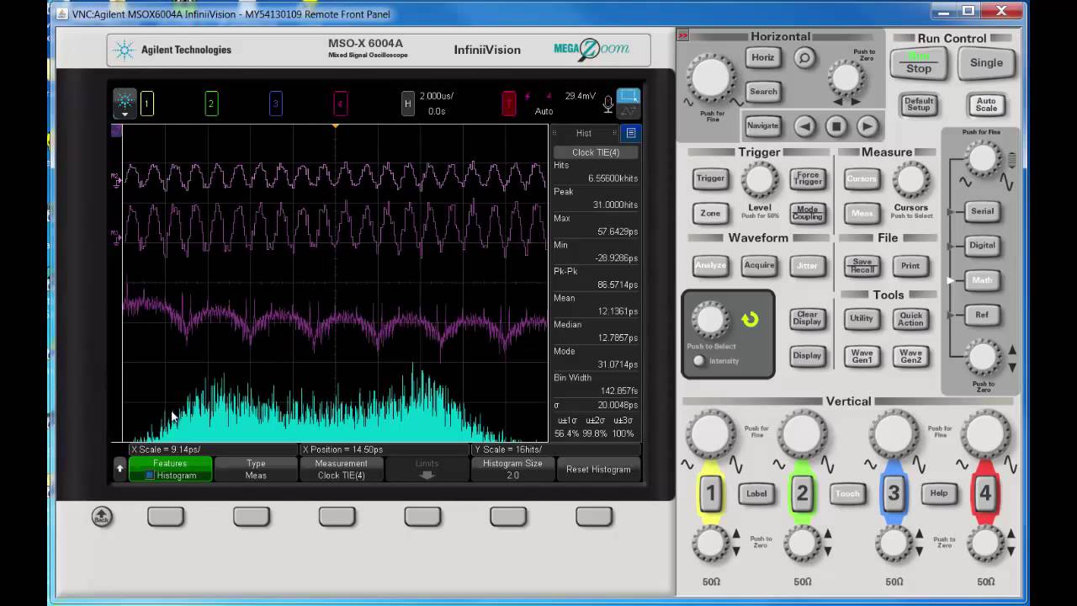Toggle the Run Stop button
Screen dimensions: 1077x606
(919, 63)
